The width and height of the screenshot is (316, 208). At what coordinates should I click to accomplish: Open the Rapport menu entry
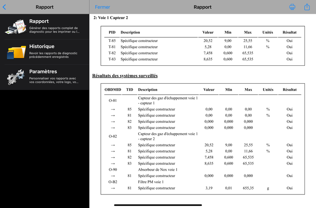tap(45, 27)
